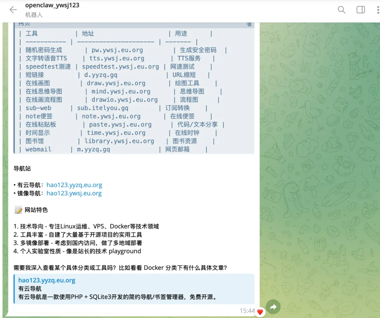The image size is (380, 318).
Task: Click the 随机密码生成 tool name
Action: pyautogui.click(x=44, y=50)
